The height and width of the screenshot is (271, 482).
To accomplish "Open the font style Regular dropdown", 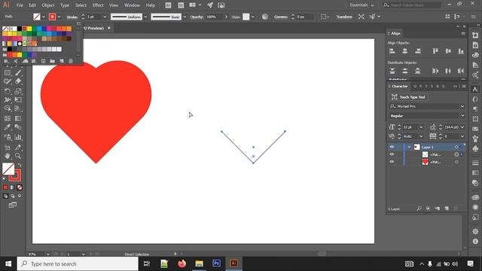I will coord(462,116).
